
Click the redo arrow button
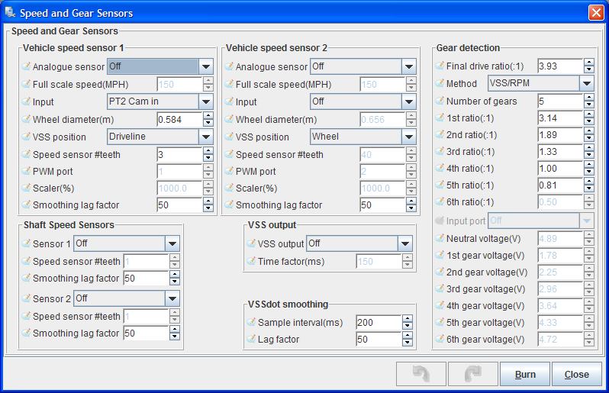[472, 374]
